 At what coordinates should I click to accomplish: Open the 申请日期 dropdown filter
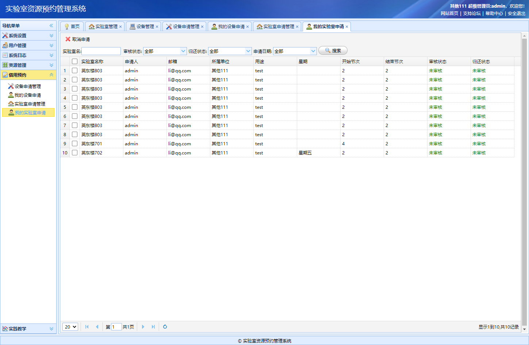tap(313, 51)
